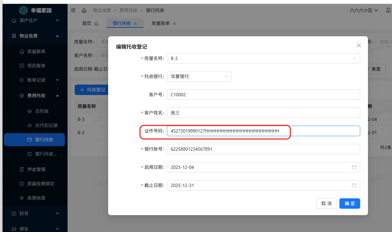Close the 编辑托收登记 dialog with X
The image size is (392, 232).
[x=359, y=45]
